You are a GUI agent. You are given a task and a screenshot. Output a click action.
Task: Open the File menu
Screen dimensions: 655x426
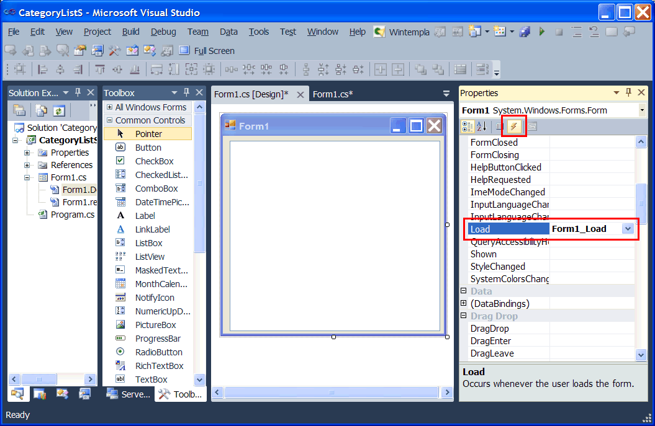click(x=14, y=32)
